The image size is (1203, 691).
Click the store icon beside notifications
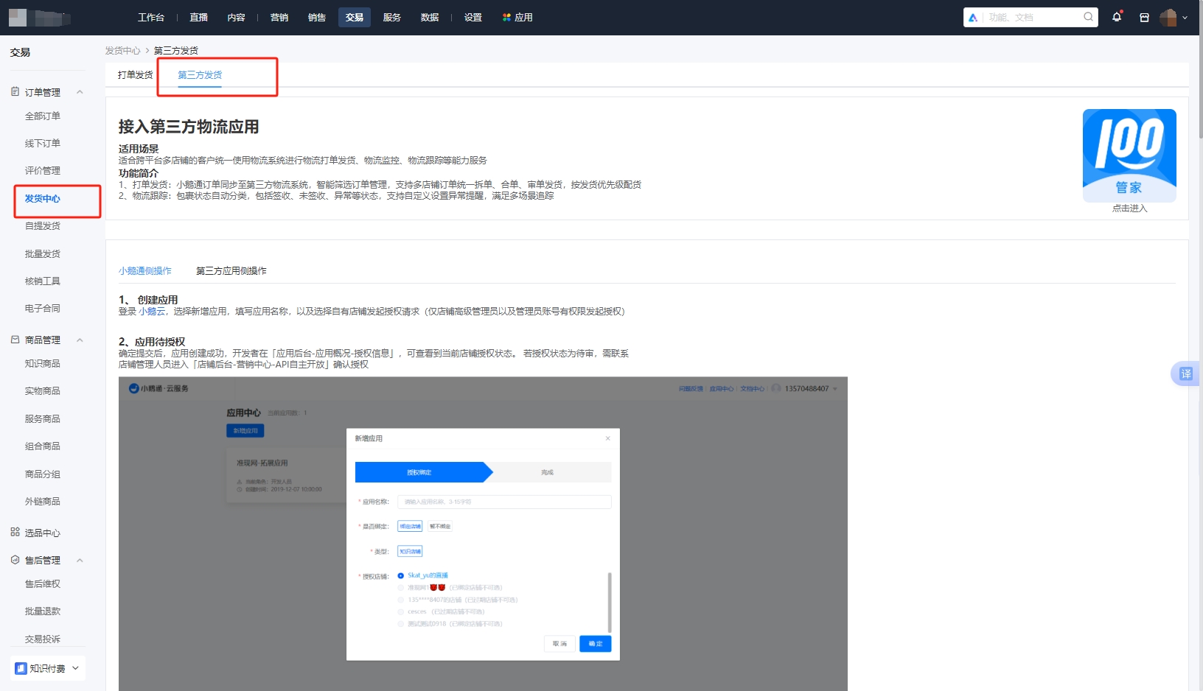1144,17
